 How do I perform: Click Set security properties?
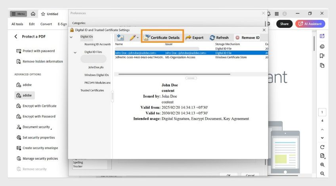pyautogui.click(x=36, y=137)
